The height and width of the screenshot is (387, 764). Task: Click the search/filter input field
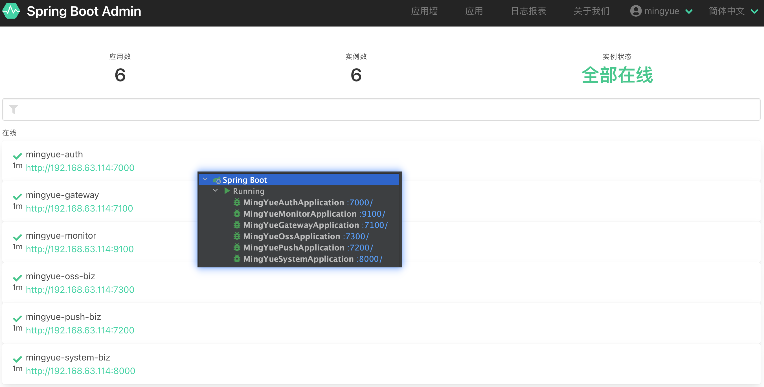[382, 109]
